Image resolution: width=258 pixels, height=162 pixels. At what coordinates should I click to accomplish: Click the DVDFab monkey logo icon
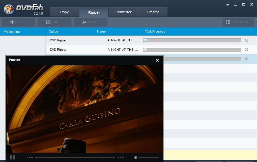coord(9,9)
